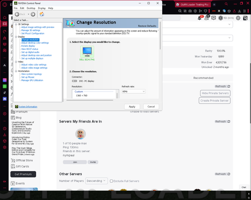Screen dimensions: 251x200
Task: Click heart bookmark icon in toolbar
Action: [x=205, y=11]
